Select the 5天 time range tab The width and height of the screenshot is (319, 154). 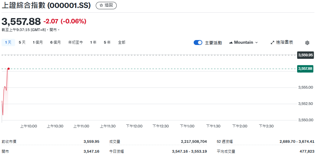click(22, 43)
